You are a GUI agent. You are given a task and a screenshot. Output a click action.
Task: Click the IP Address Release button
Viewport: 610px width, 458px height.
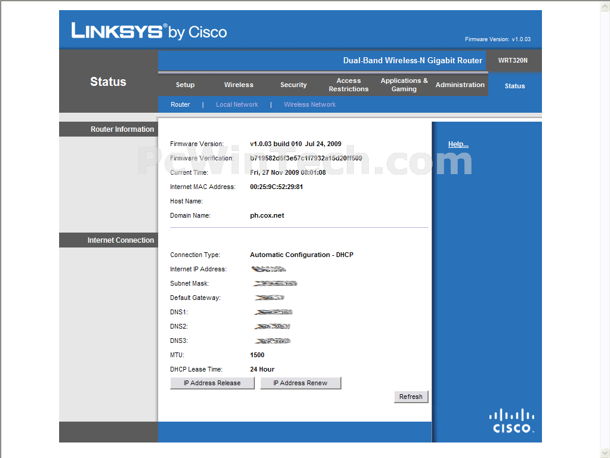(x=212, y=383)
